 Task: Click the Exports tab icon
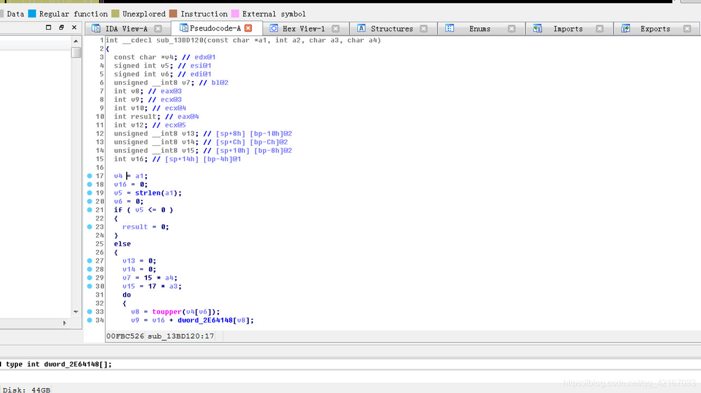pos(625,28)
